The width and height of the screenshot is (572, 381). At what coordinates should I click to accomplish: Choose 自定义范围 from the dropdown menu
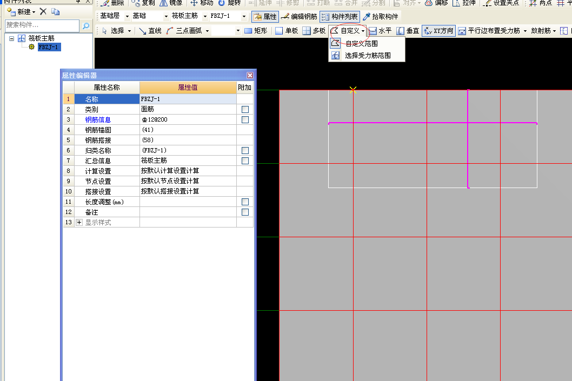coord(367,44)
